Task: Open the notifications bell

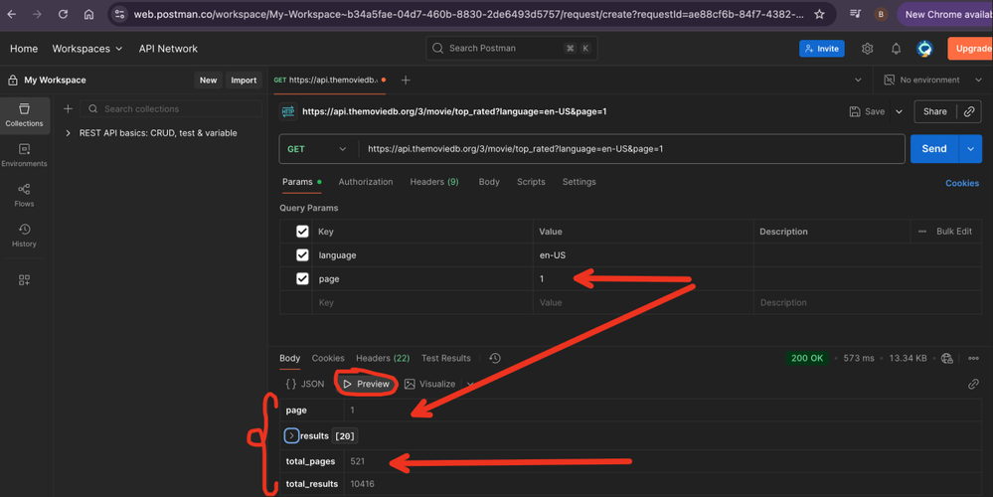Action: (896, 49)
